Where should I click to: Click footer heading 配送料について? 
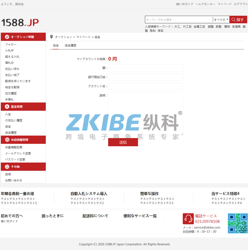point(95,216)
